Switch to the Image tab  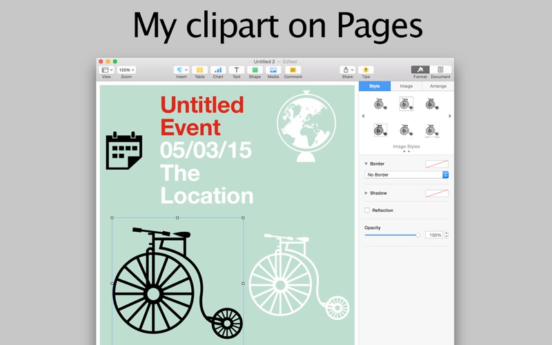tap(406, 86)
